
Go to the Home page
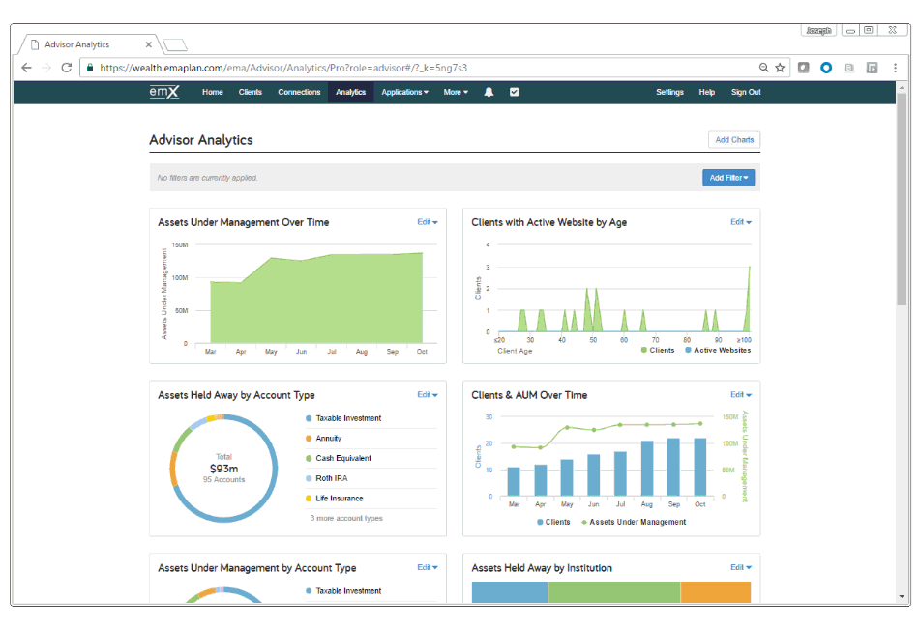tap(212, 92)
